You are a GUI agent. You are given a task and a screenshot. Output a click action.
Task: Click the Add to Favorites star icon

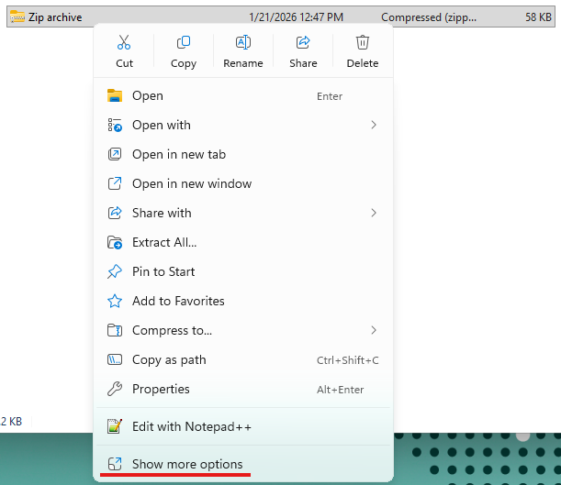coord(115,301)
